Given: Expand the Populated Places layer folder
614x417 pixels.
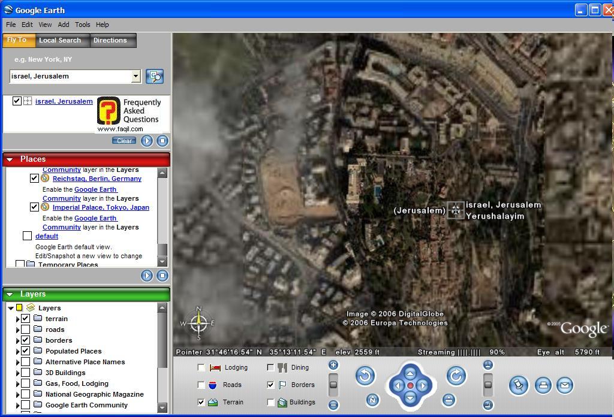Looking at the screenshot, I should [17, 351].
